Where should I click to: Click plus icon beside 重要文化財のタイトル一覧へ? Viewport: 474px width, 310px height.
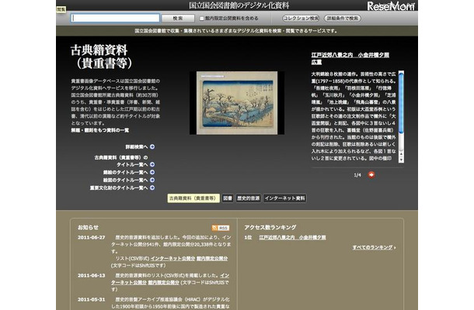tap(152, 188)
